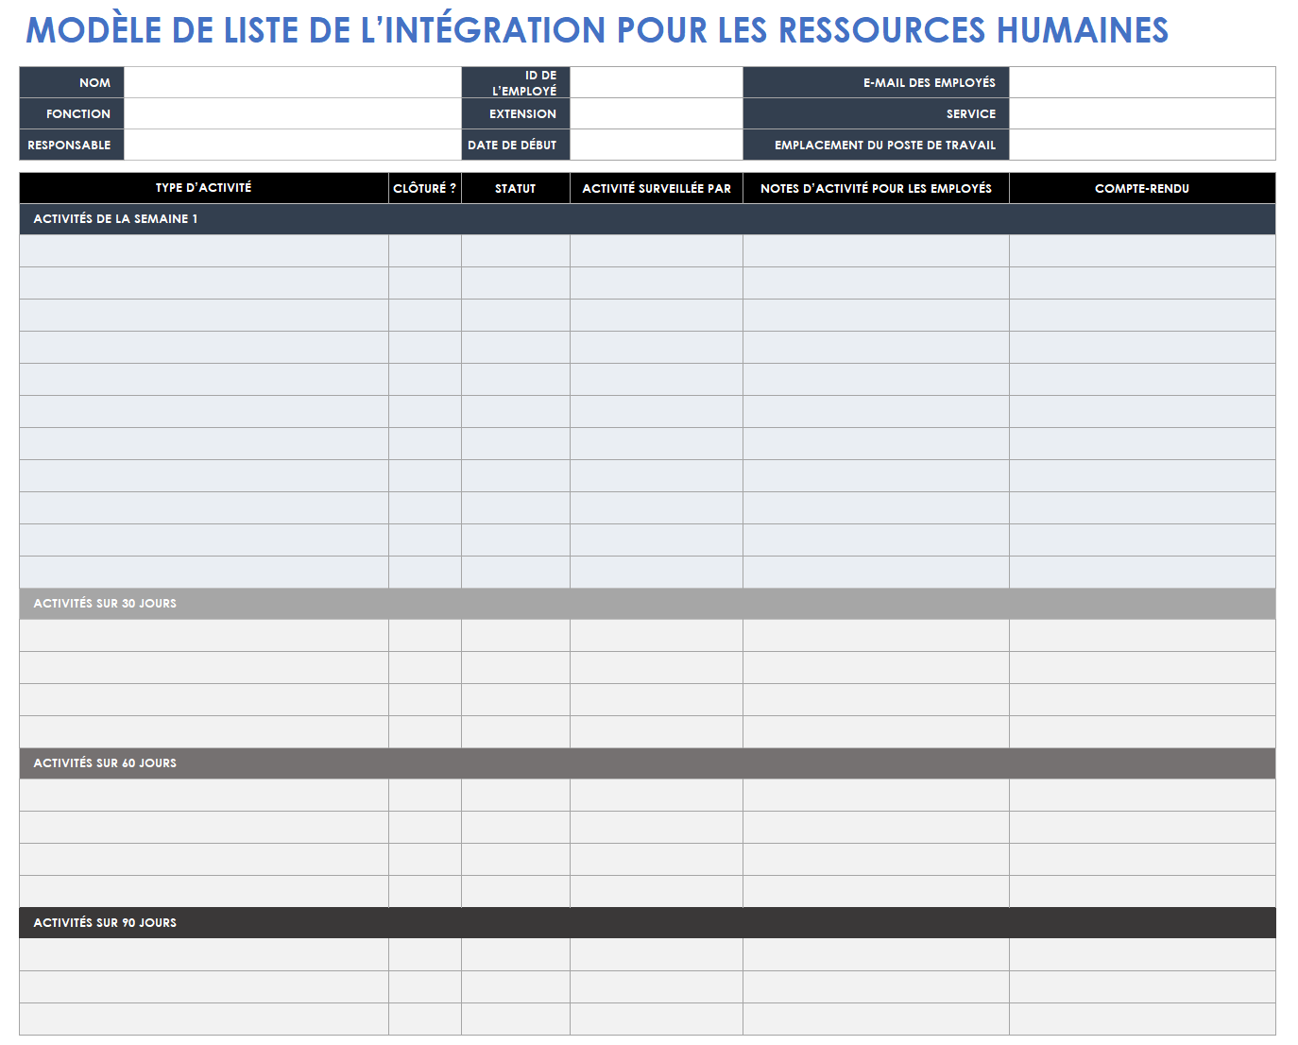Click the CLÔTURÉ ? column header
The height and width of the screenshot is (1045, 1298).
pos(425,188)
